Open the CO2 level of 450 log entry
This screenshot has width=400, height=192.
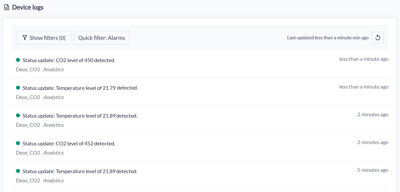(200, 64)
